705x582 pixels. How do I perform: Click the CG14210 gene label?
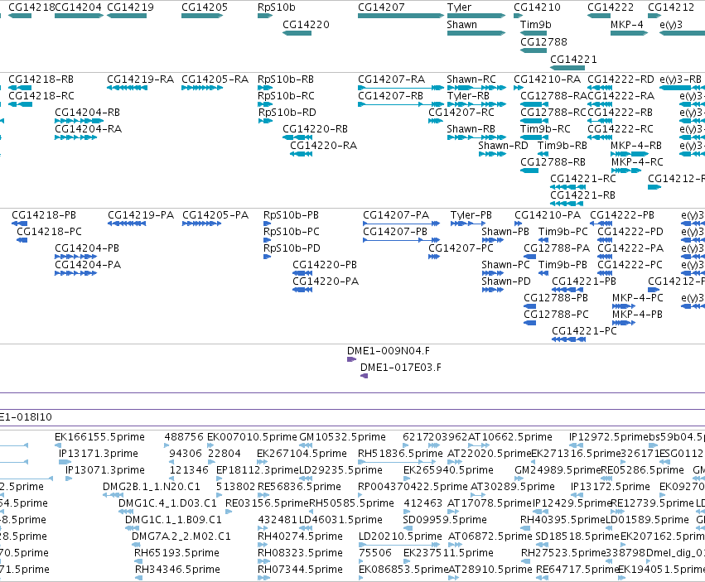point(537,7)
